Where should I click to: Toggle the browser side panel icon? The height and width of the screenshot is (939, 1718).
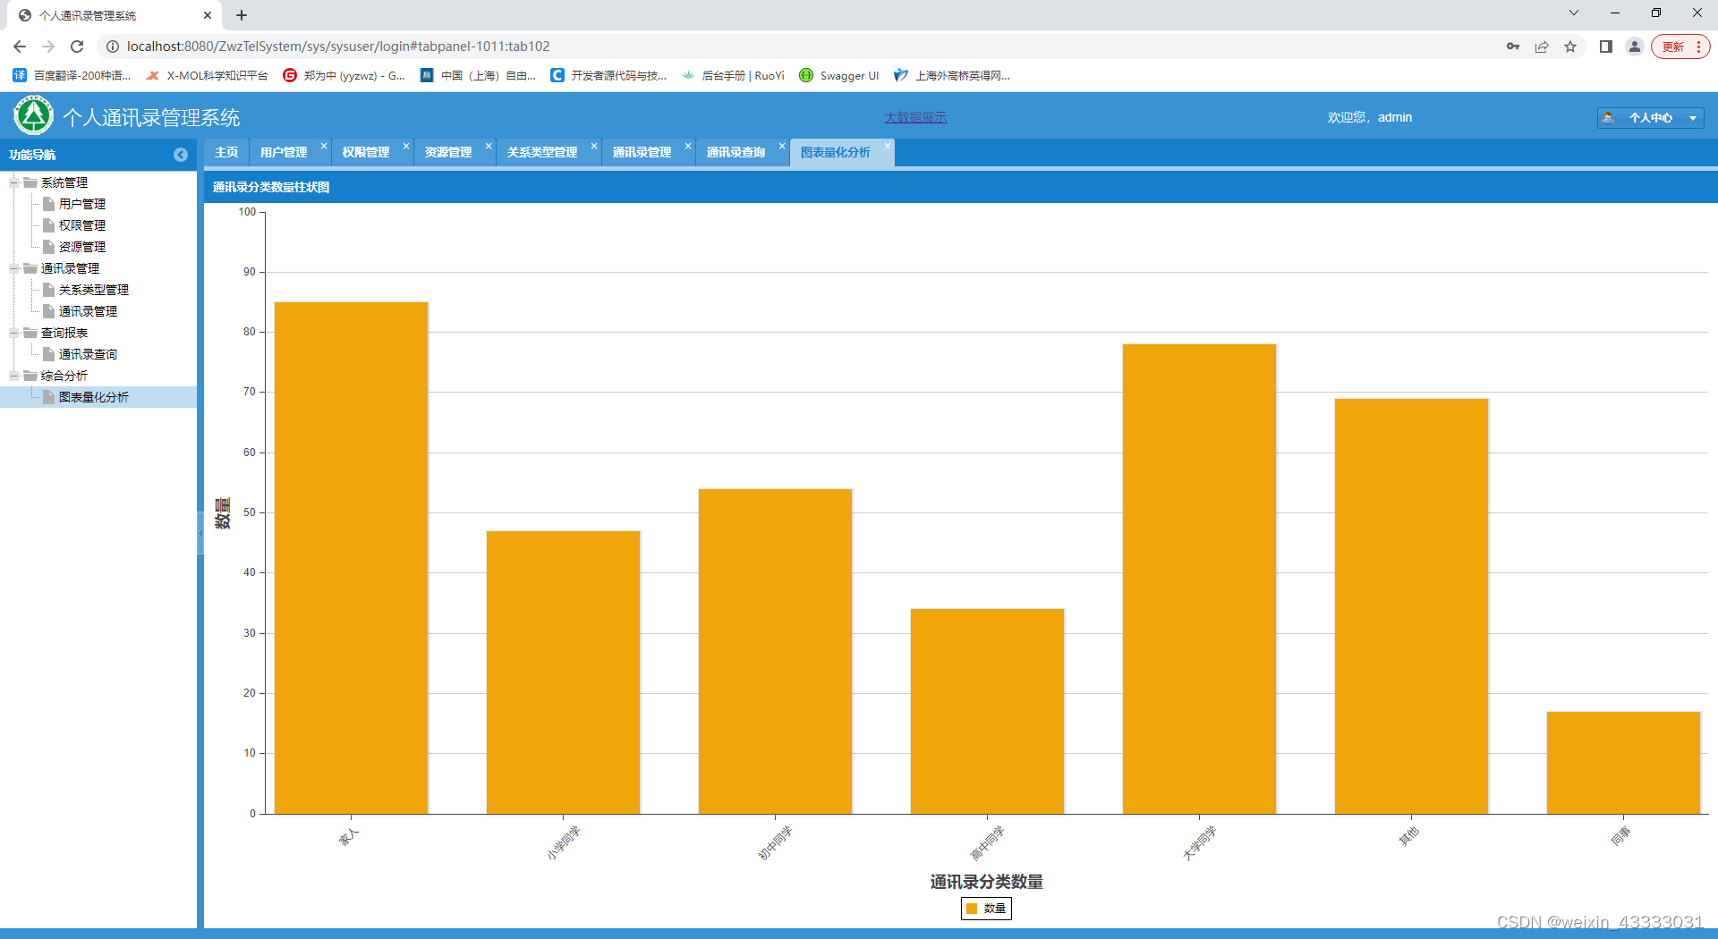[x=1606, y=47]
